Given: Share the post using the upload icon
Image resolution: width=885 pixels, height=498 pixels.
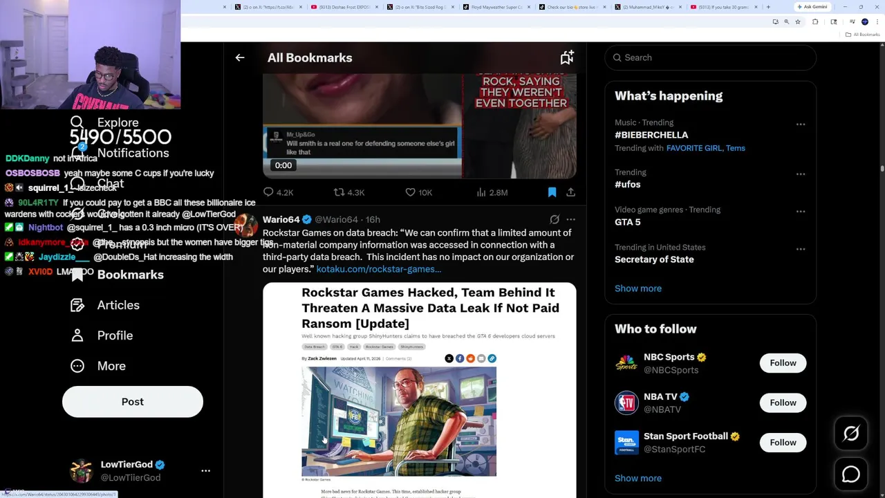Looking at the screenshot, I should (570, 192).
